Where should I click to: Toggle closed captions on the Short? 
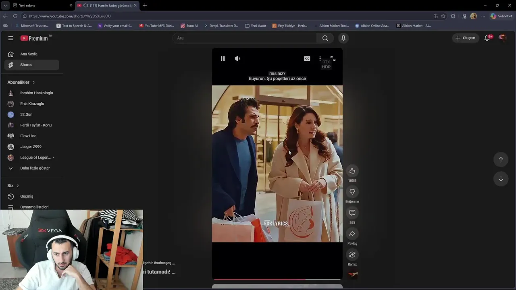[307, 58]
